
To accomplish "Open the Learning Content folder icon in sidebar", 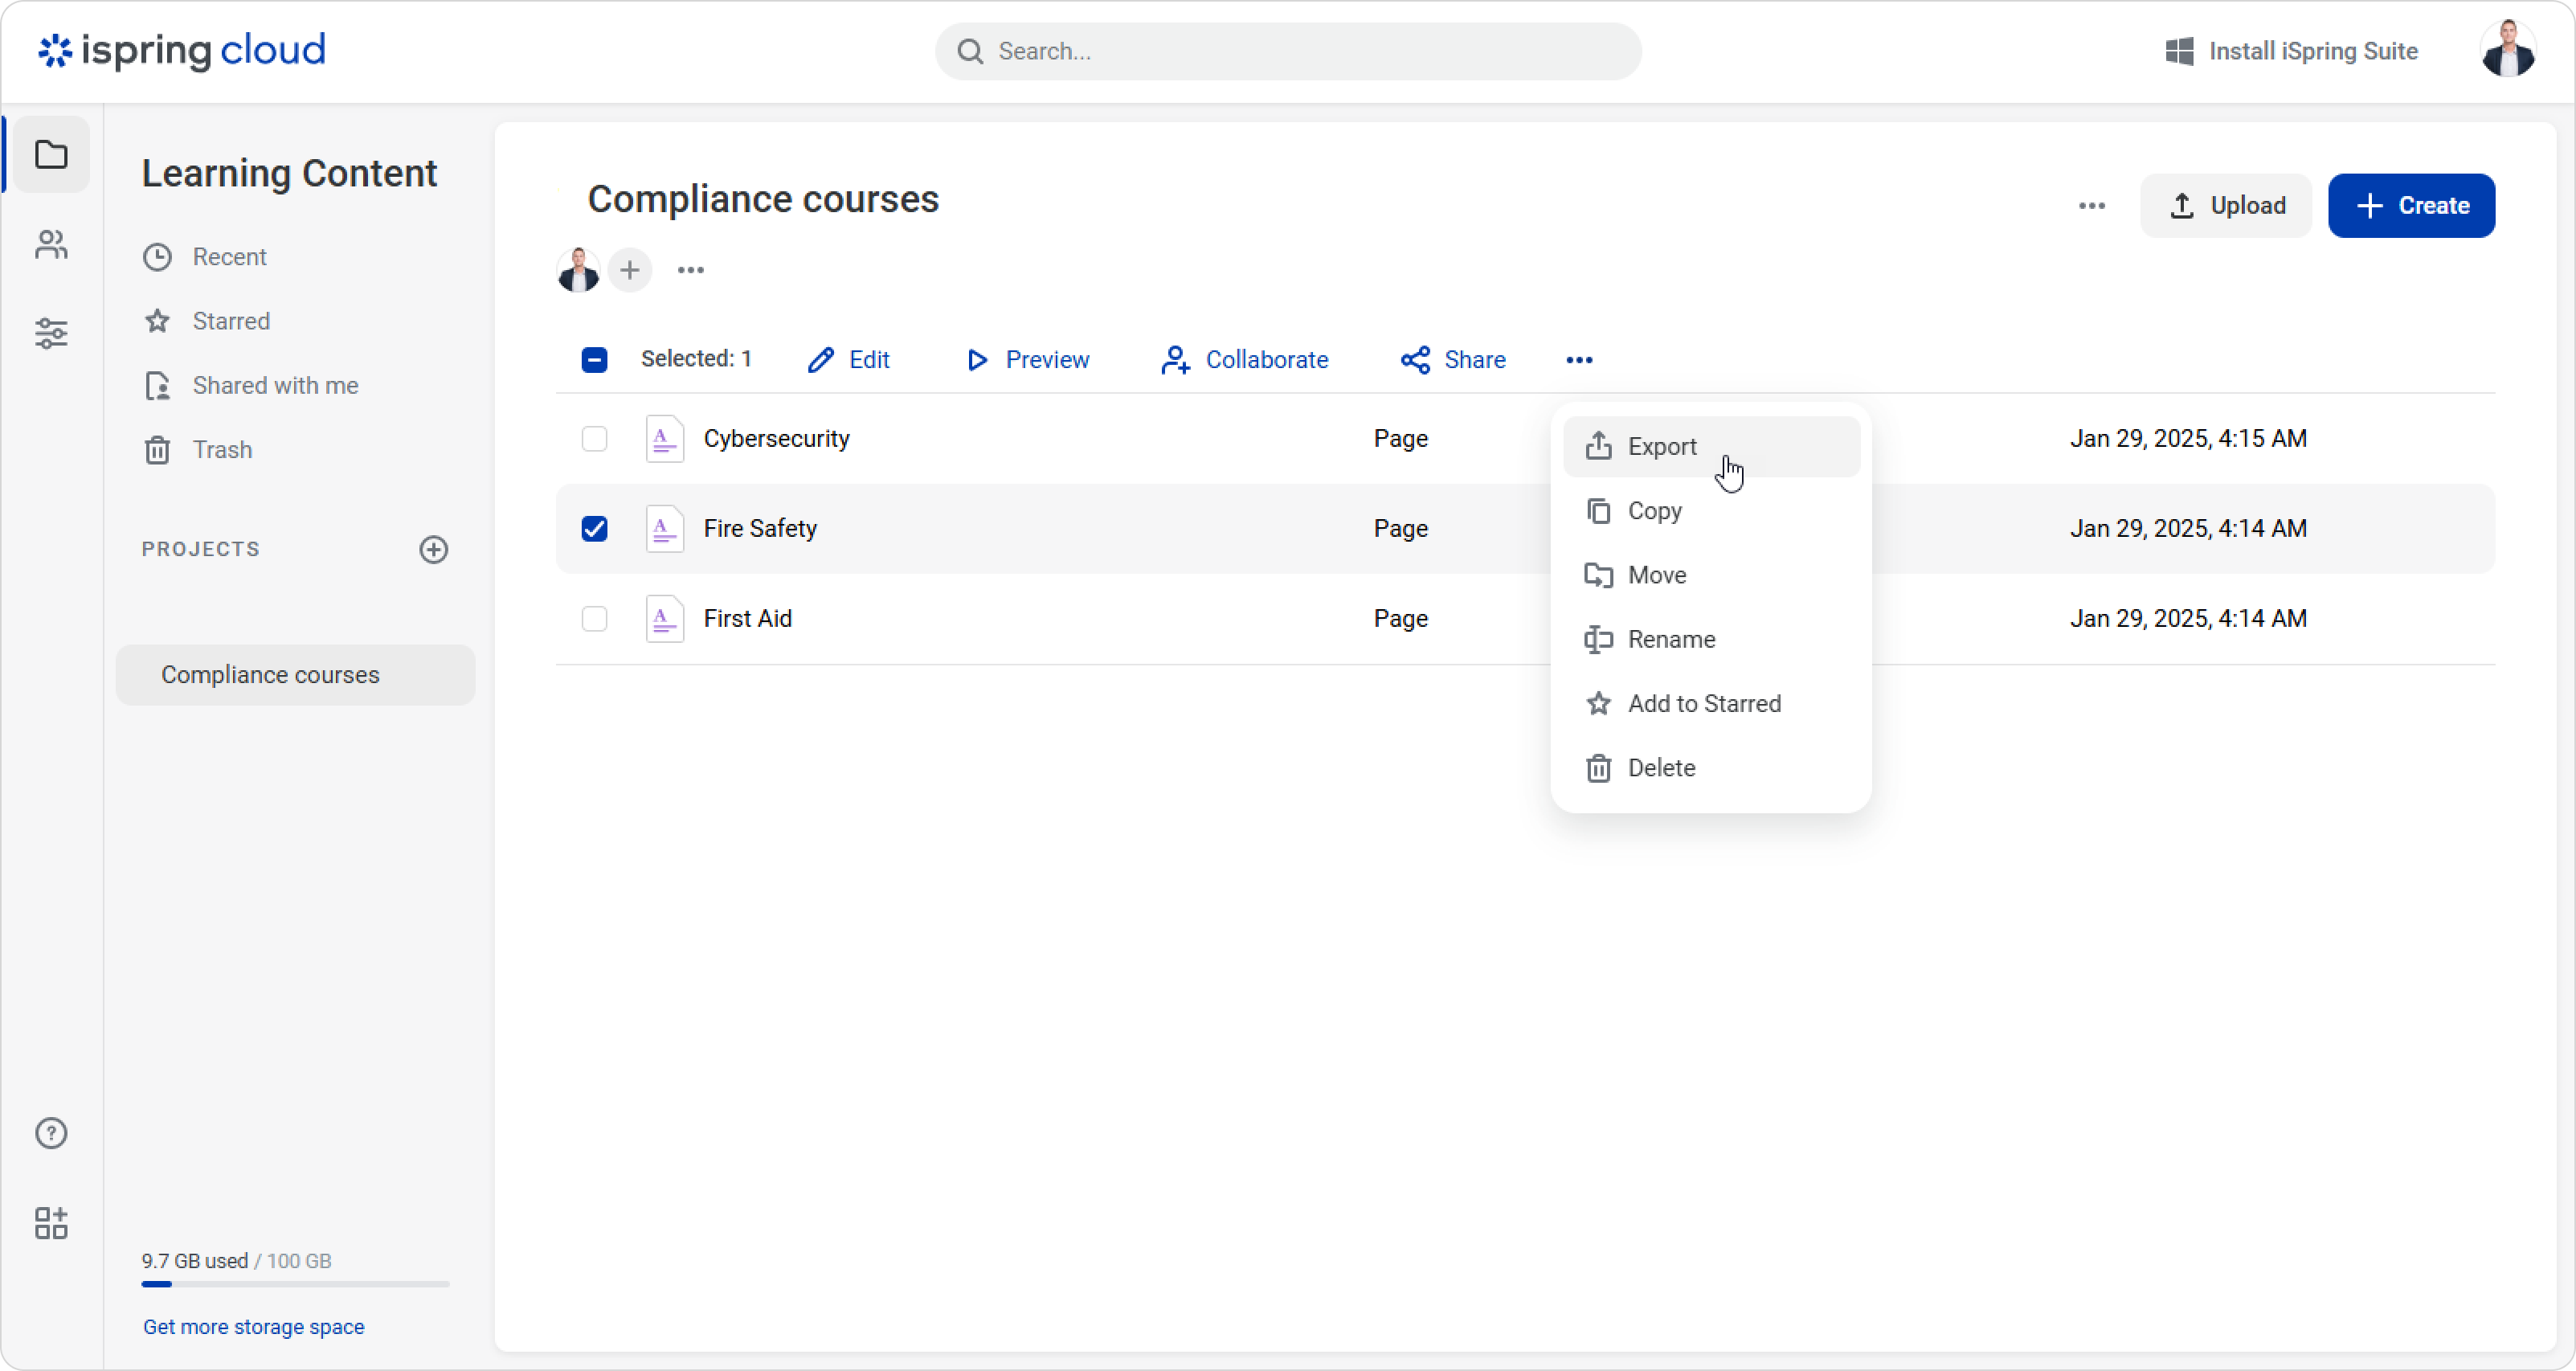I will click(x=51, y=155).
